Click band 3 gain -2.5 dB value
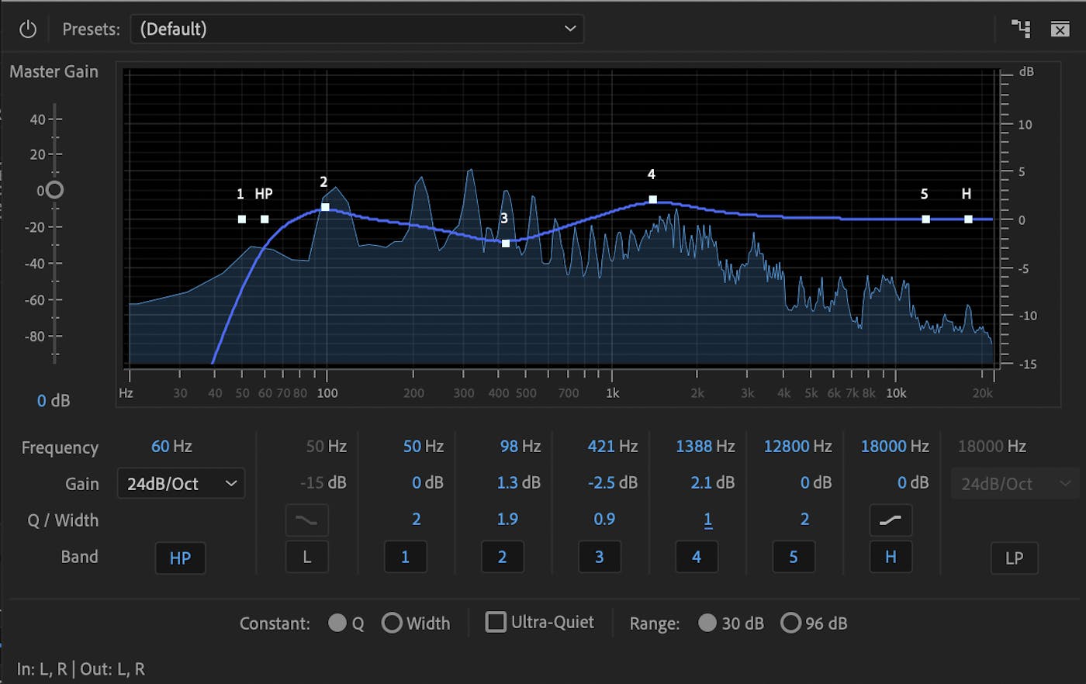 613,482
